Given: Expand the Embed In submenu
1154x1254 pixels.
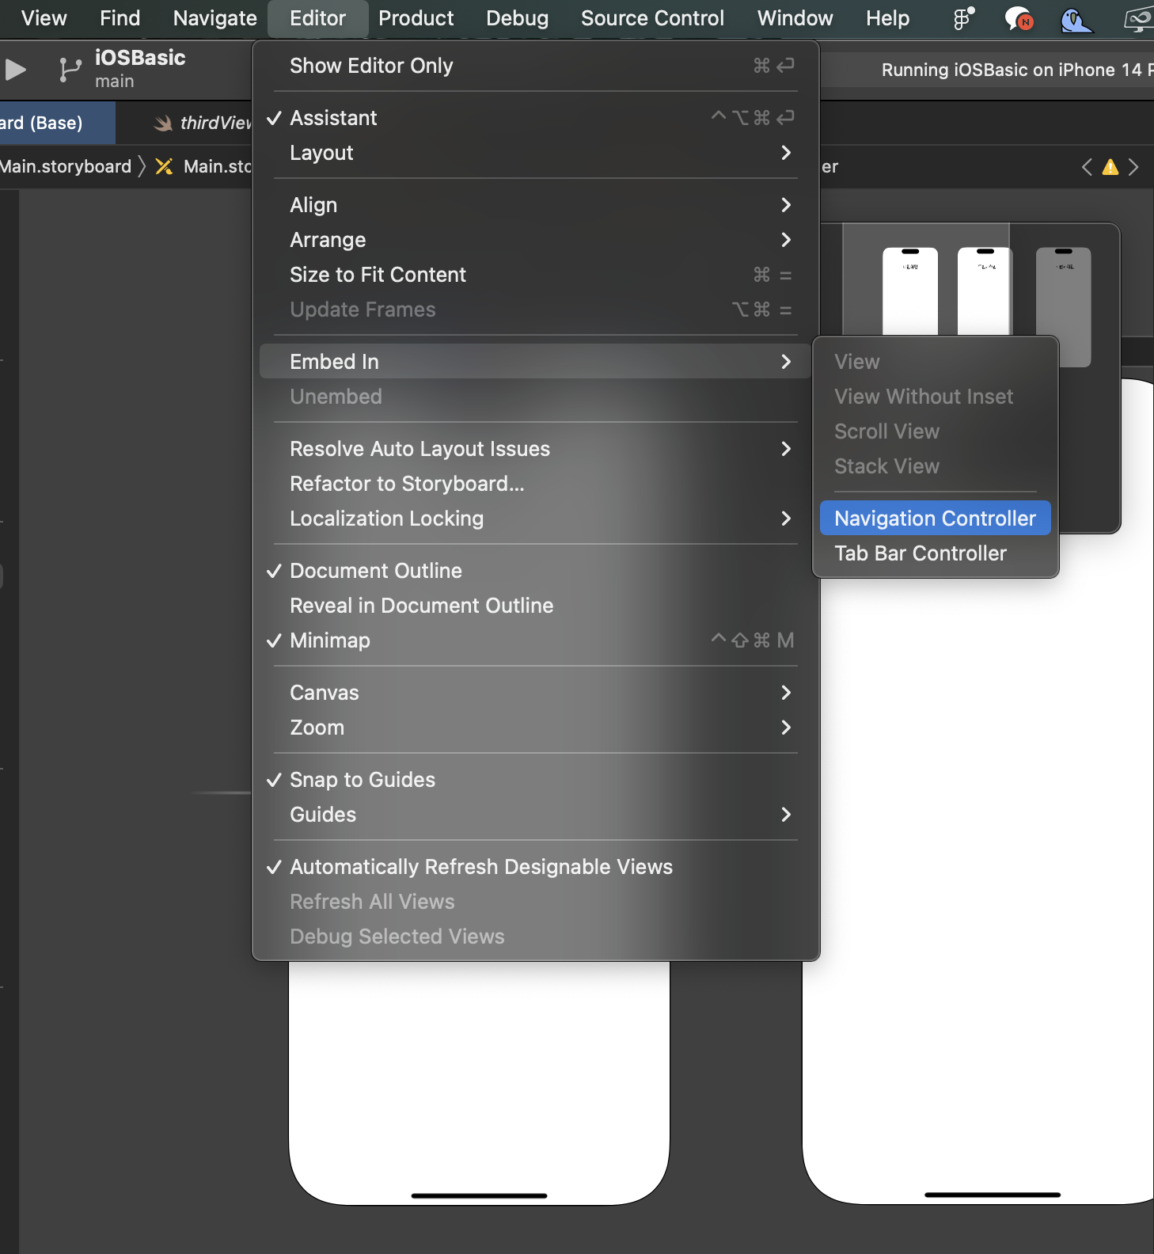Looking at the screenshot, I should 536,362.
